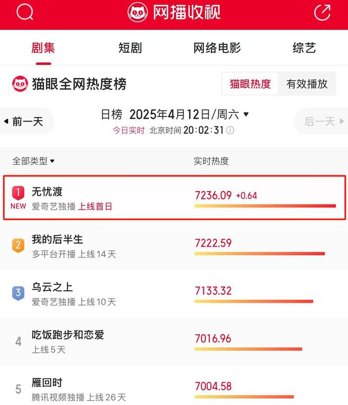348x405 pixels.
Task: Tap the blue rank 3 badge
Action: (x=18, y=293)
